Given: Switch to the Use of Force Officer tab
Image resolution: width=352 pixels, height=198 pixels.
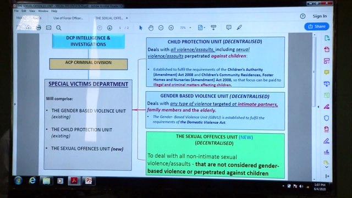Looking at the screenshot, I should pyautogui.click(x=68, y=18).
